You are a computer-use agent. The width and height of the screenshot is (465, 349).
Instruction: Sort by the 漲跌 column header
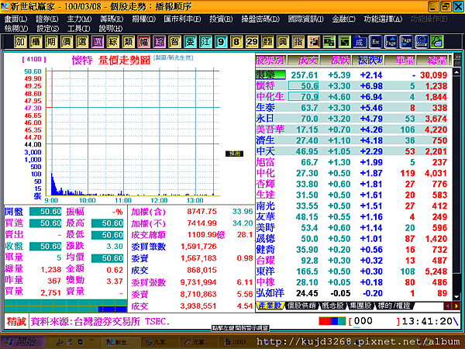click(336, 60)
